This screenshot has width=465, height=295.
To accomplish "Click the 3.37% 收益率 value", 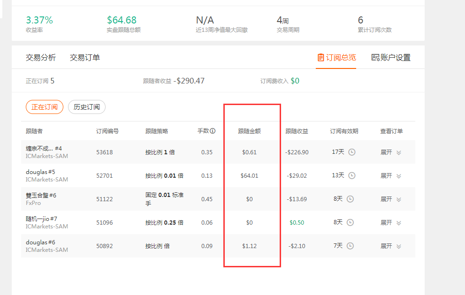I will [39, 20].
